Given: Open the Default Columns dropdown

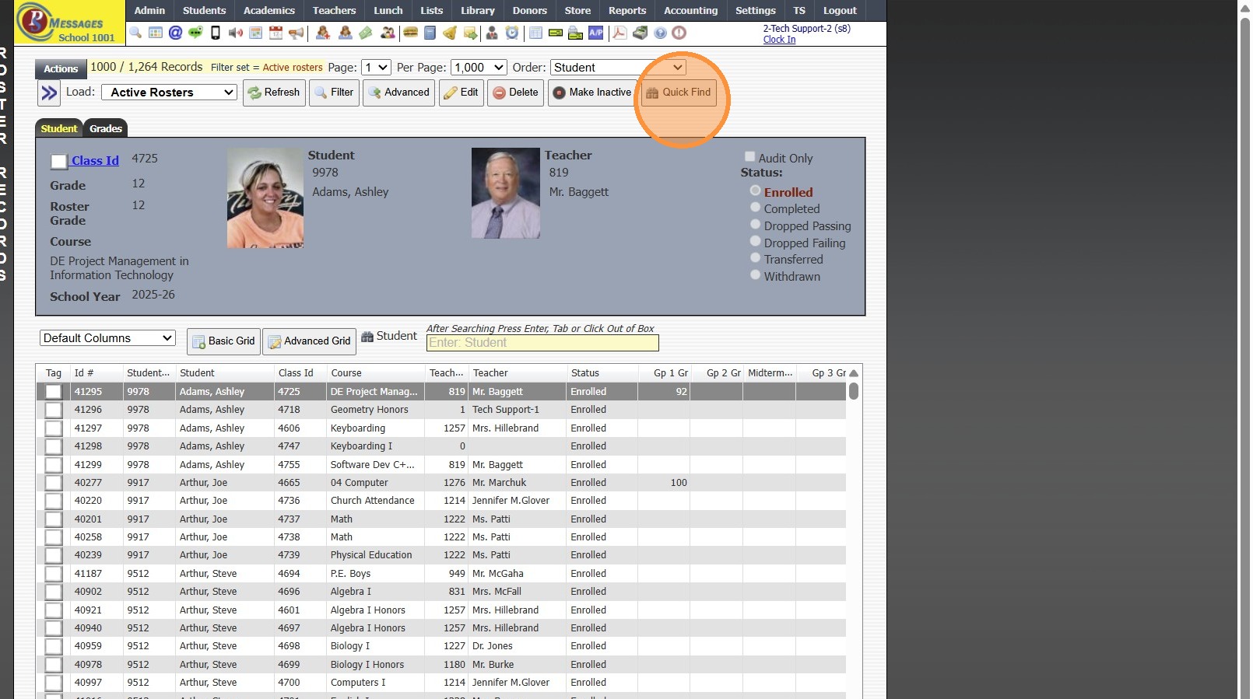Looking at the screenshot, I should tap(107, 338).
